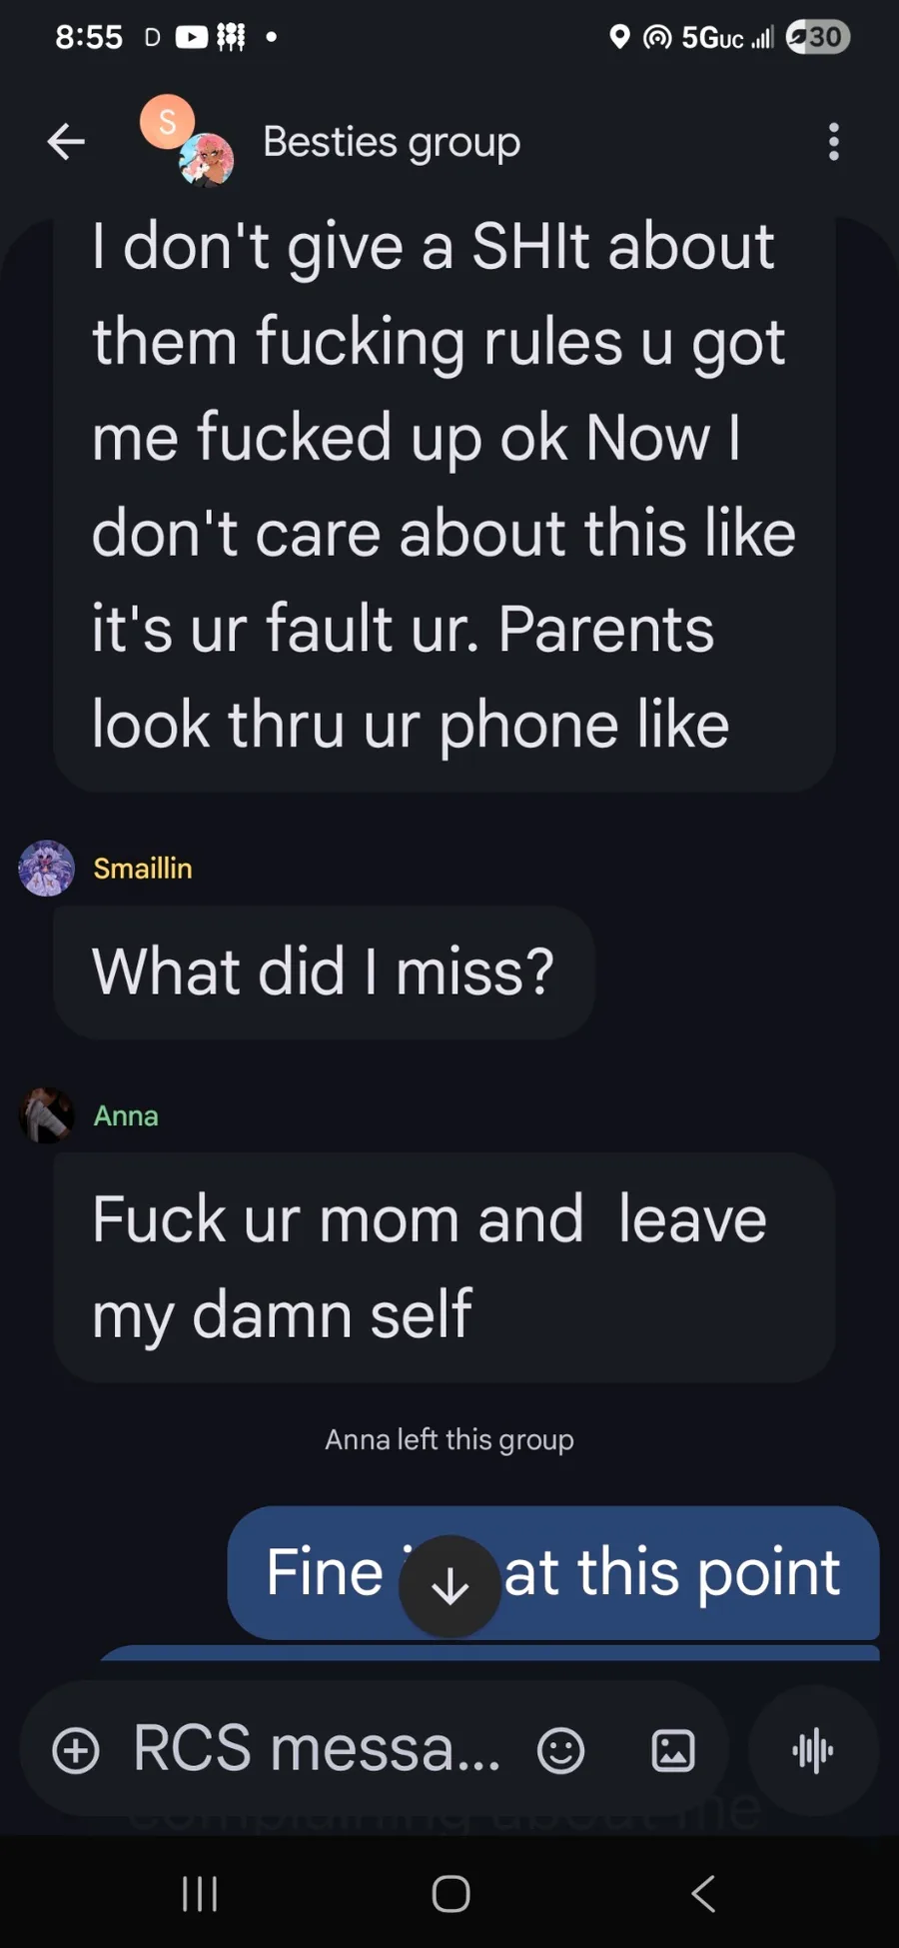Tap the plus attachment icon
Viewport: 899px width, 1948px height.
[x=76, y=1751]
